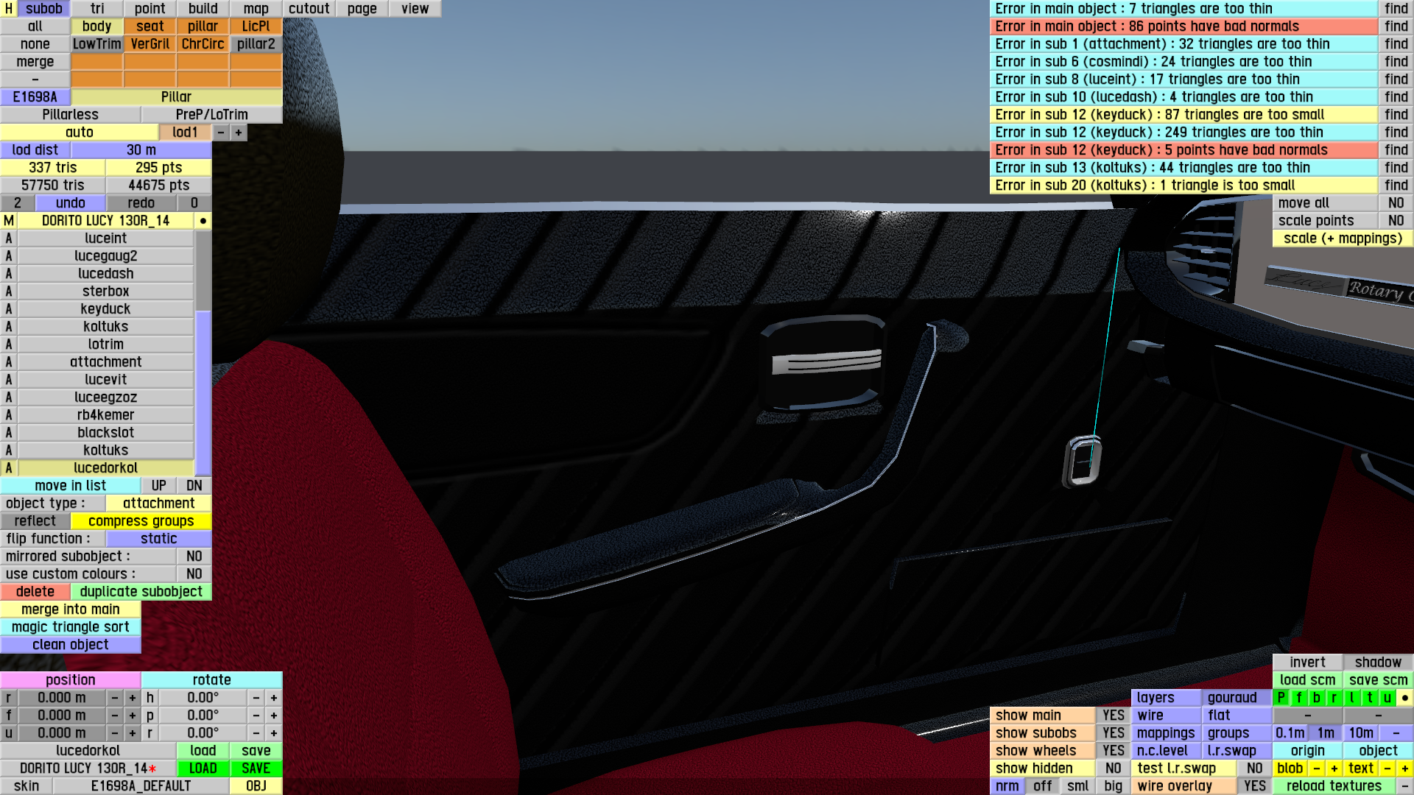Viewport: 1414px width, 795px height.
Task: Click the 'A' marker next to keyduck
Action: click(9, 309)
